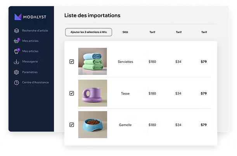This screenshot has width=237, height=156.
Task: Click the Tarif header above $79 column
Action: (x=204, y=32)
